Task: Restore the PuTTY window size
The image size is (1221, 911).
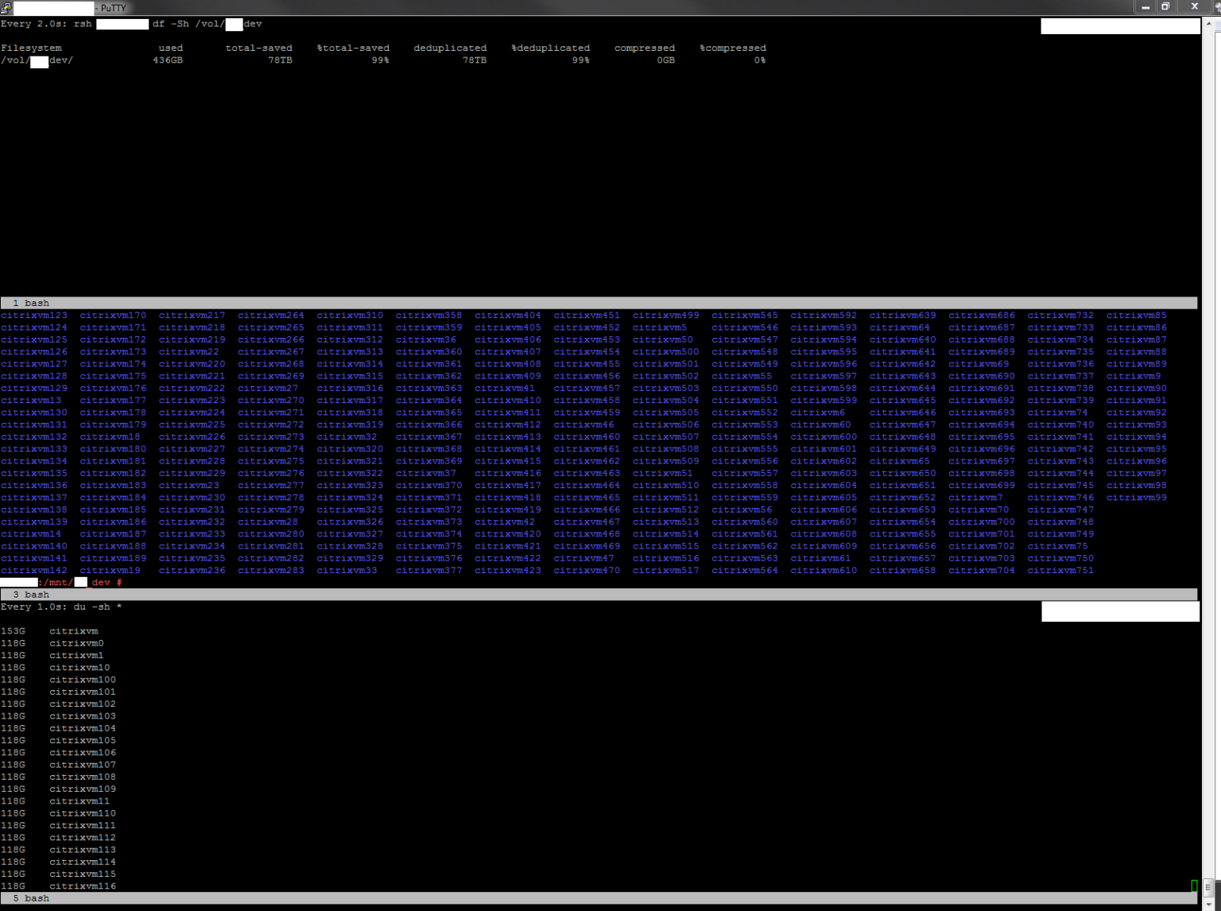Action: (x=1166, y=7)
